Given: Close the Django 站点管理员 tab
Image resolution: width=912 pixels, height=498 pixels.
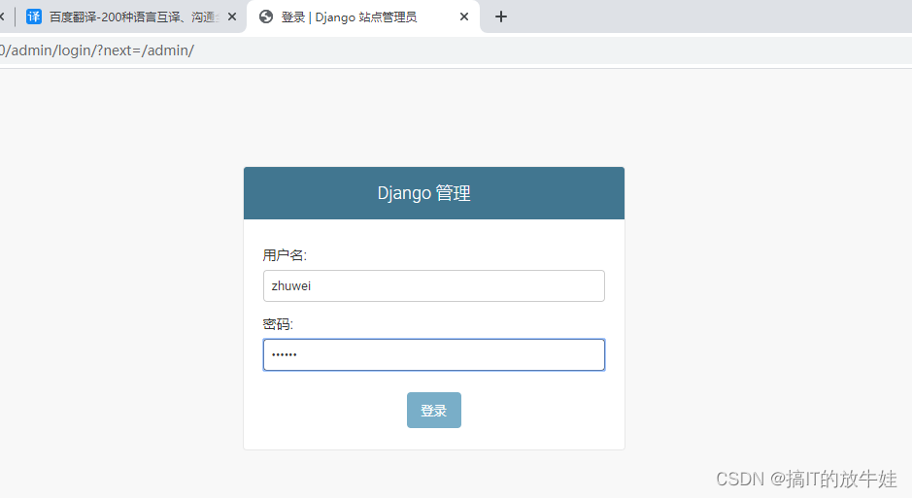Looking at the screenshot, I should point(464,17).
